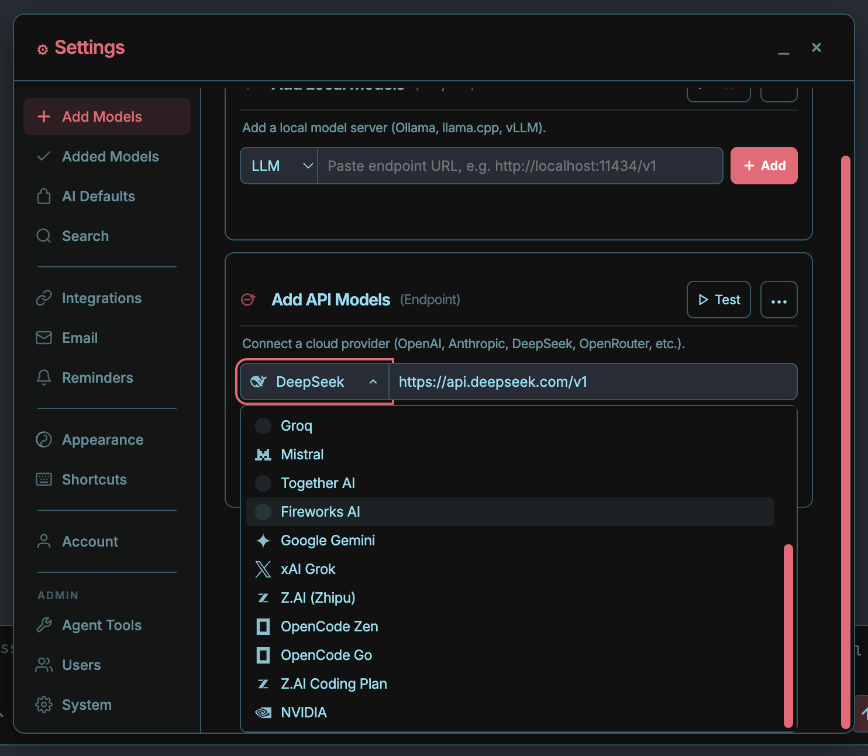Click the Fireworks AI placeholder icon
This screenshot has height=756, width=868.
pos(263,512)
